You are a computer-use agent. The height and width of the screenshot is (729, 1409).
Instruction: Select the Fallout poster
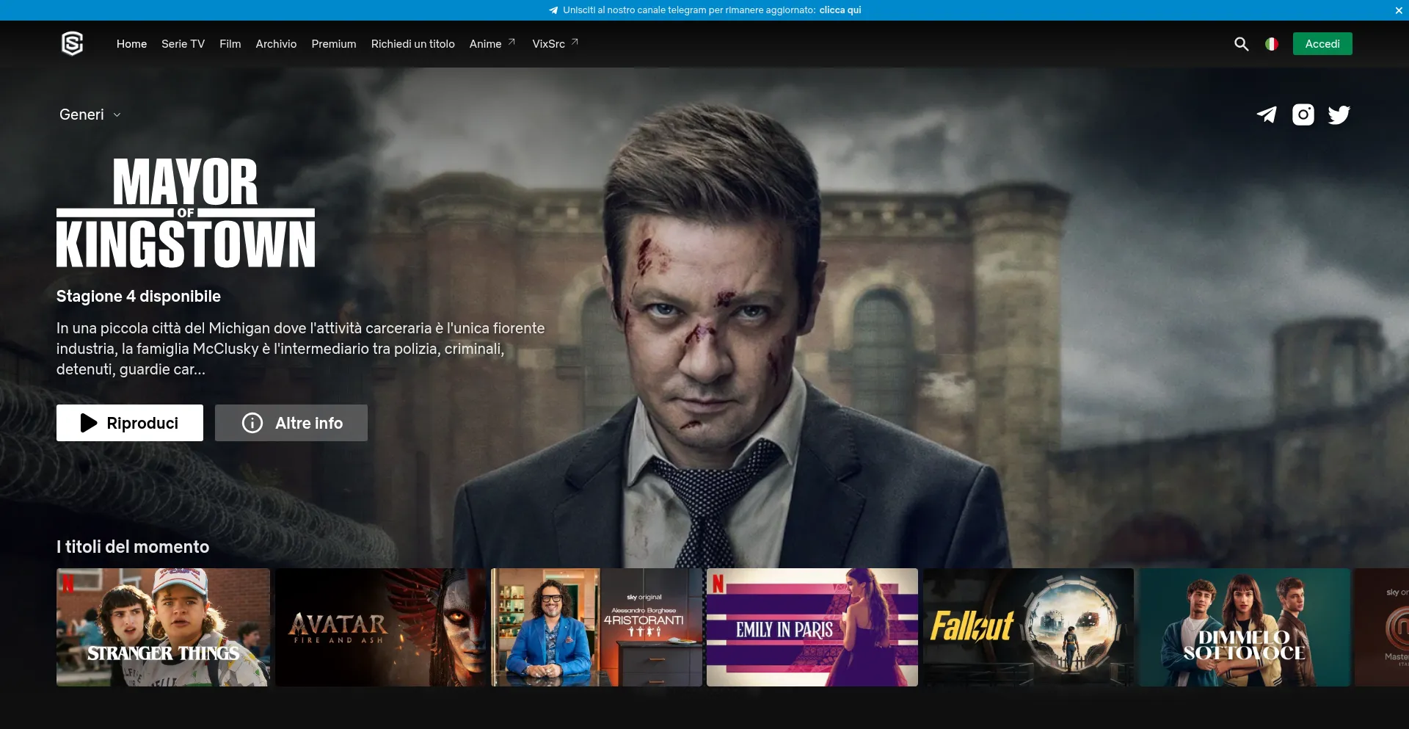(1028, 627)
